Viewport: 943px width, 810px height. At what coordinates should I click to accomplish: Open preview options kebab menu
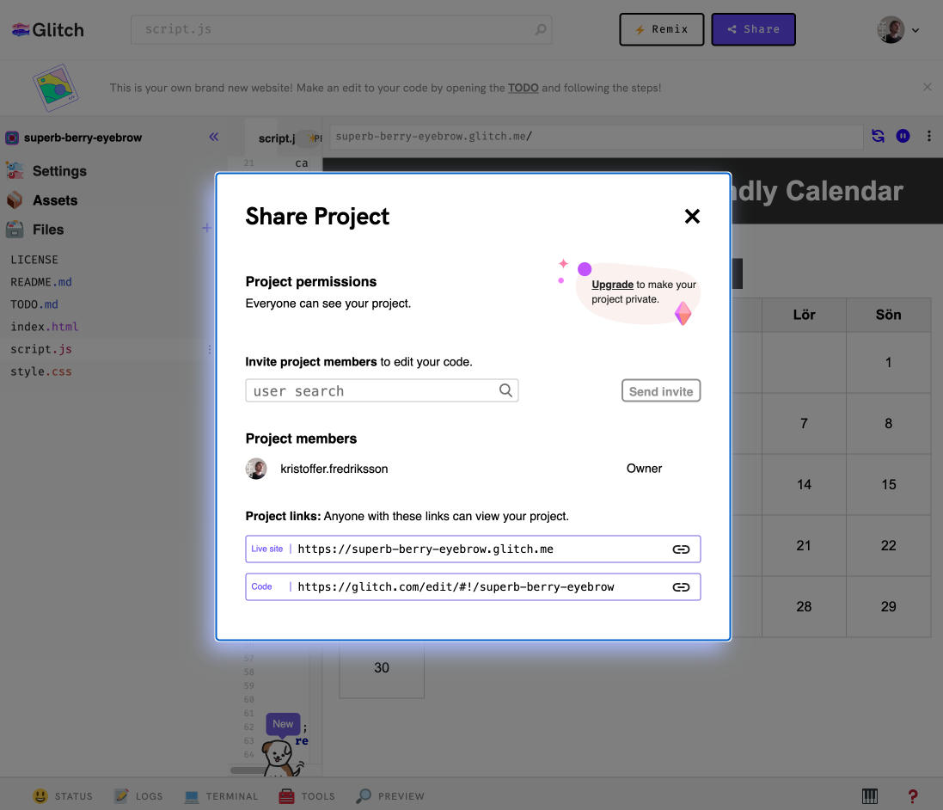pos(929,136)
